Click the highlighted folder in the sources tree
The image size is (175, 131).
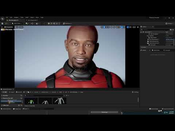pos(11,101)
